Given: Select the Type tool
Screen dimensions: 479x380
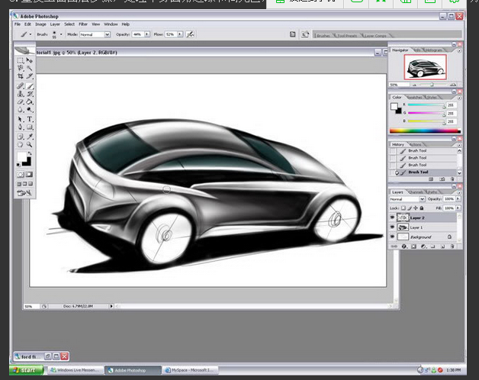Looking at the screenshot, I should pos(29,119).
